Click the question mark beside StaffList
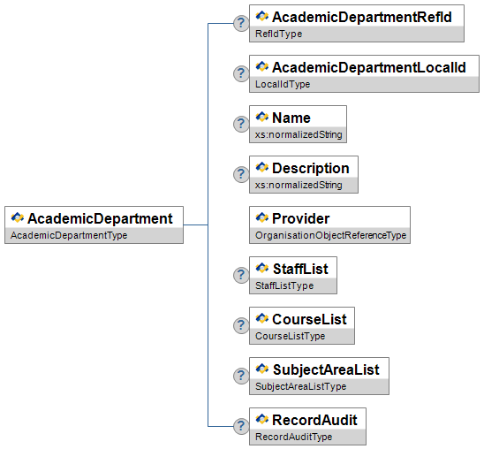This screenshot has width=499, height=449. 241,275
